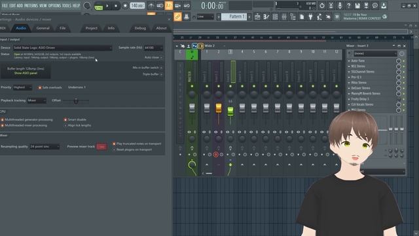Toggle Safe overloads option
The image size is (419, 236).
tap(50, 87)
